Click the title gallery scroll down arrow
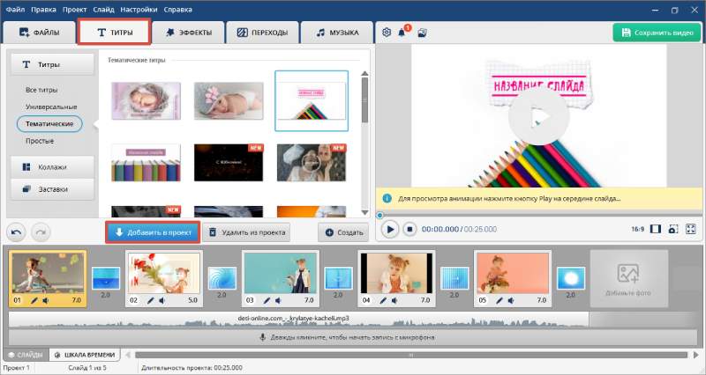 (364, 212)
